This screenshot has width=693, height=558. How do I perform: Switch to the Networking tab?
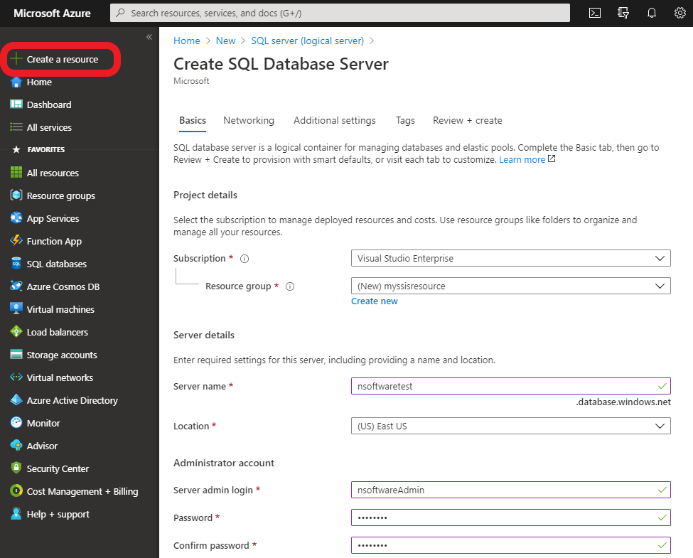coord(248,120)
